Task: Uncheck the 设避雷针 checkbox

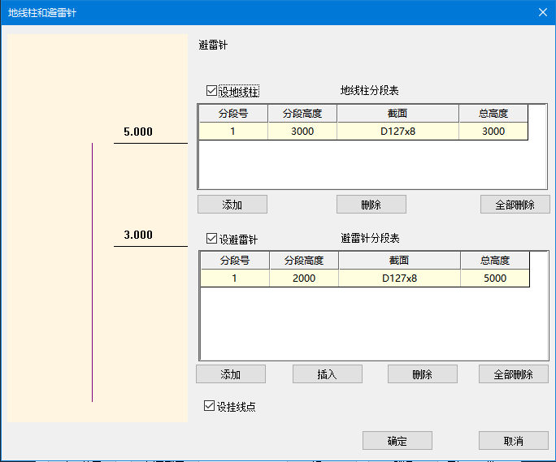Action: 212,240
